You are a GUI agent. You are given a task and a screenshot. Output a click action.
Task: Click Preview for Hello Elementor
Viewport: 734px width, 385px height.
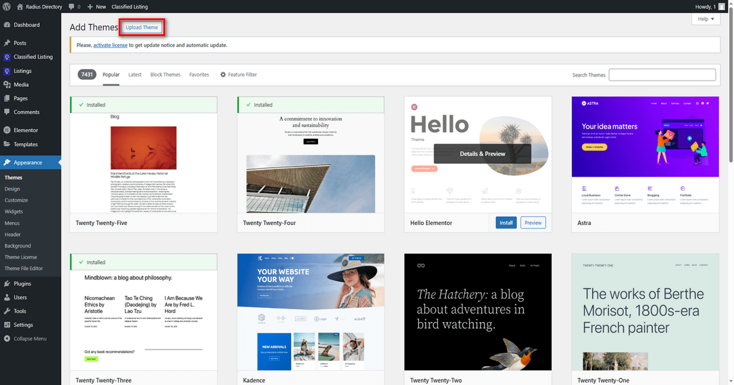click(x=533, y=223)
